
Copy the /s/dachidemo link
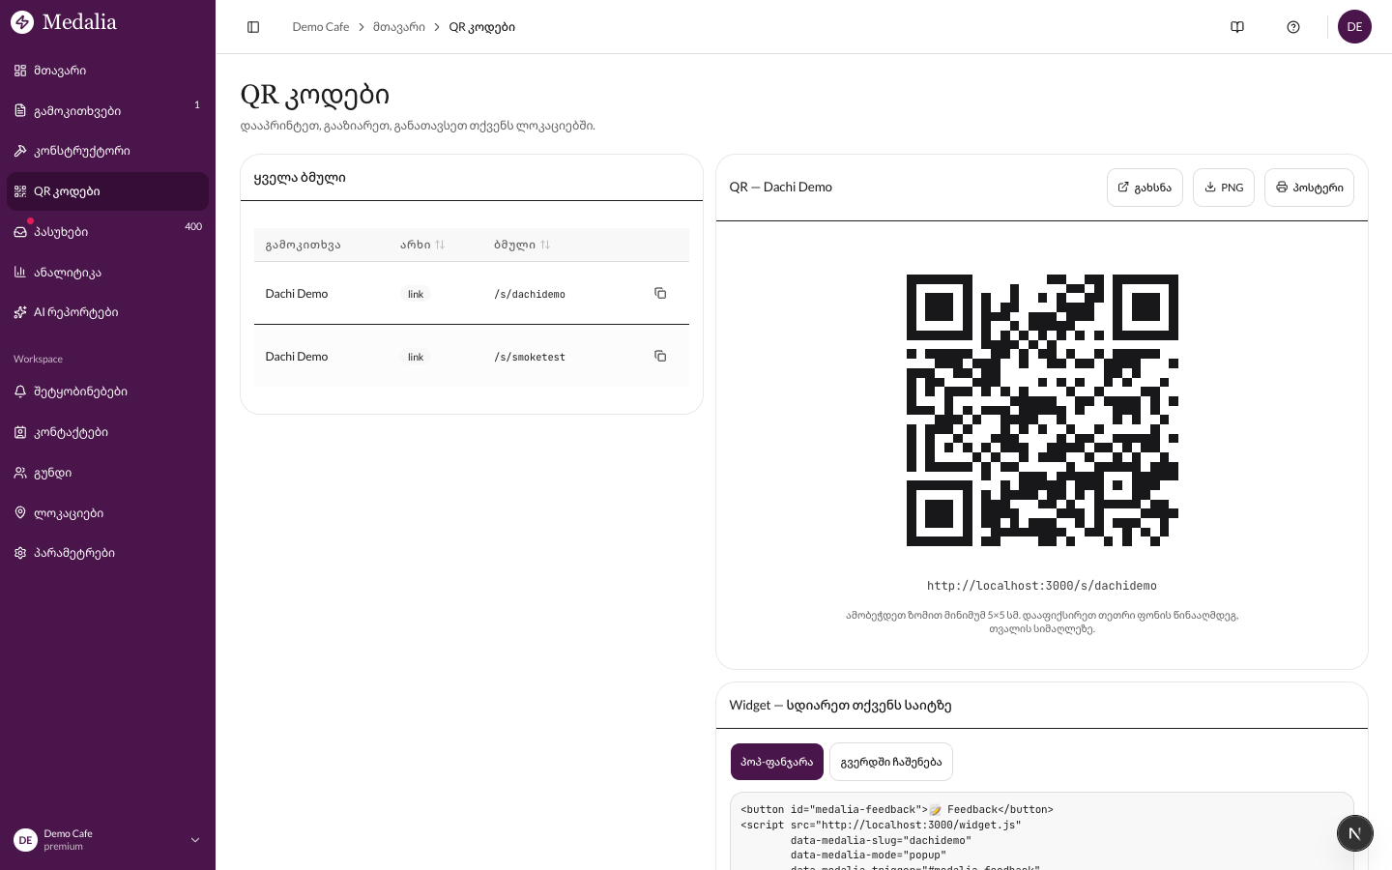(x=660, y=293)
